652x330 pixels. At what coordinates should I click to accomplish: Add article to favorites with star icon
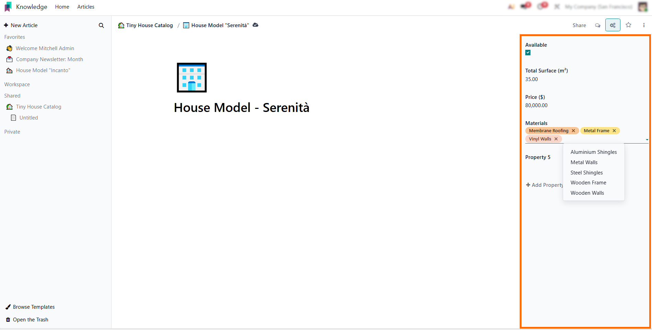pos(628,25)
